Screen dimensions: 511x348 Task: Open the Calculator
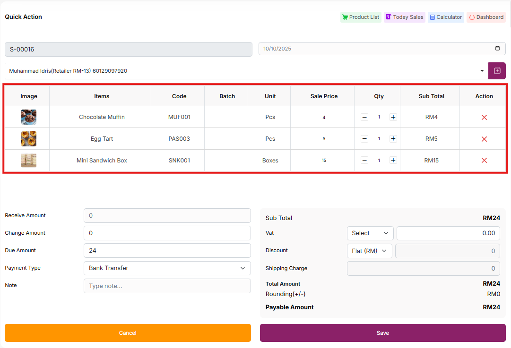446,17
